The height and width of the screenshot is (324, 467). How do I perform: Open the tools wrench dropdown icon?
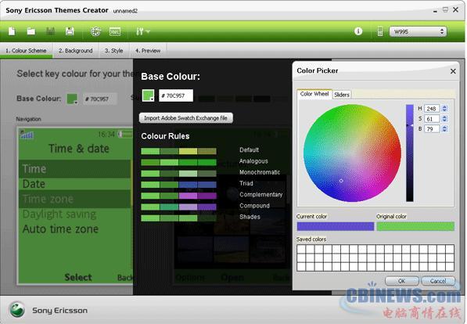click(x=142, y=31)
